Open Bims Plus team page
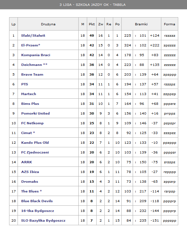The height and width of the screenshot is (233, 187). tap(30, 104)
